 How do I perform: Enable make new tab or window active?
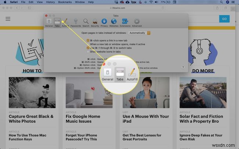pos(88,44)
